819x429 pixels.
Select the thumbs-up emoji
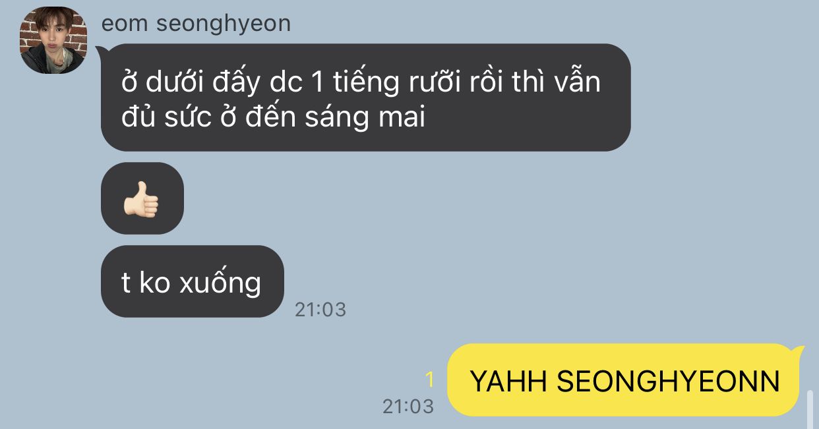pos(142,198)
